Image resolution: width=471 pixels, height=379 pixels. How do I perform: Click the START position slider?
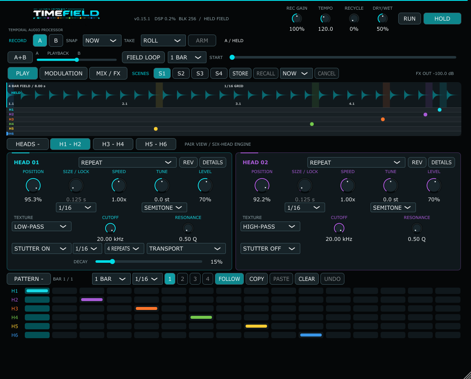tap(343, 57)
